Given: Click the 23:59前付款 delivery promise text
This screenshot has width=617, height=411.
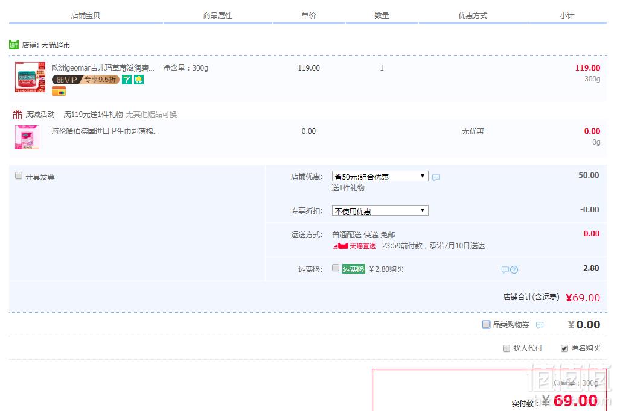Looking at the screenshot, I should [433, 246].
